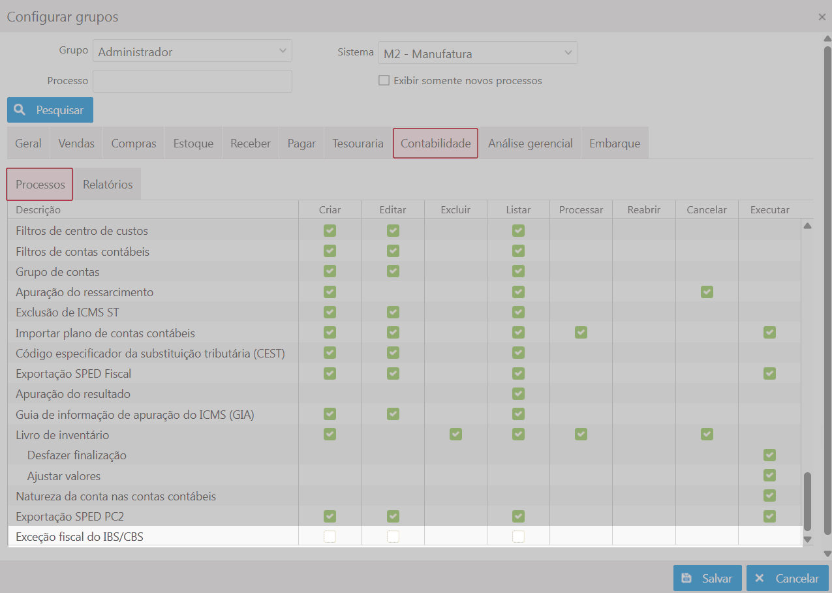Click the Processo text input field
This screenshot has height=593, width=832.
tap(193, 81)
